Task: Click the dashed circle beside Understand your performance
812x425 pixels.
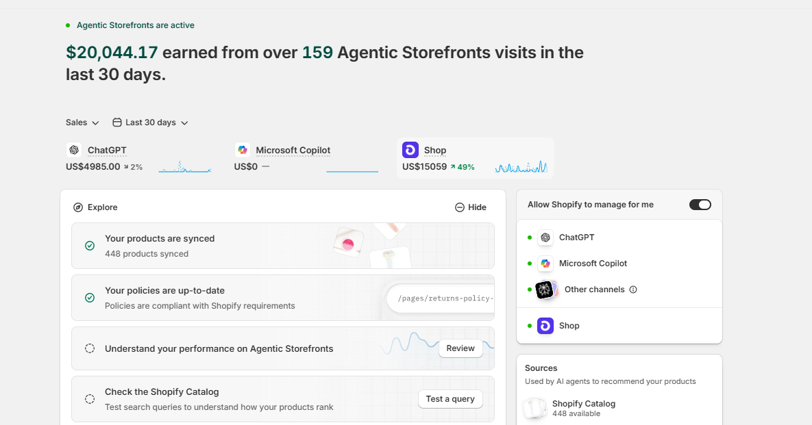Action: [90, 348]
